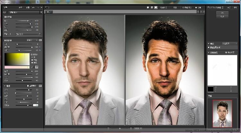Open the output type dropdown in right panel
Screen dimensions: 241x133
pos(229,43)
